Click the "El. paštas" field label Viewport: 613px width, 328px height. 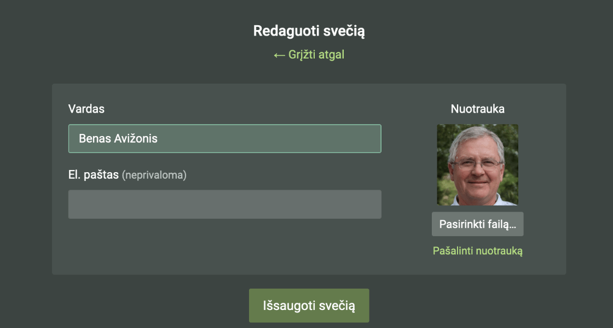tap(93, 175)
